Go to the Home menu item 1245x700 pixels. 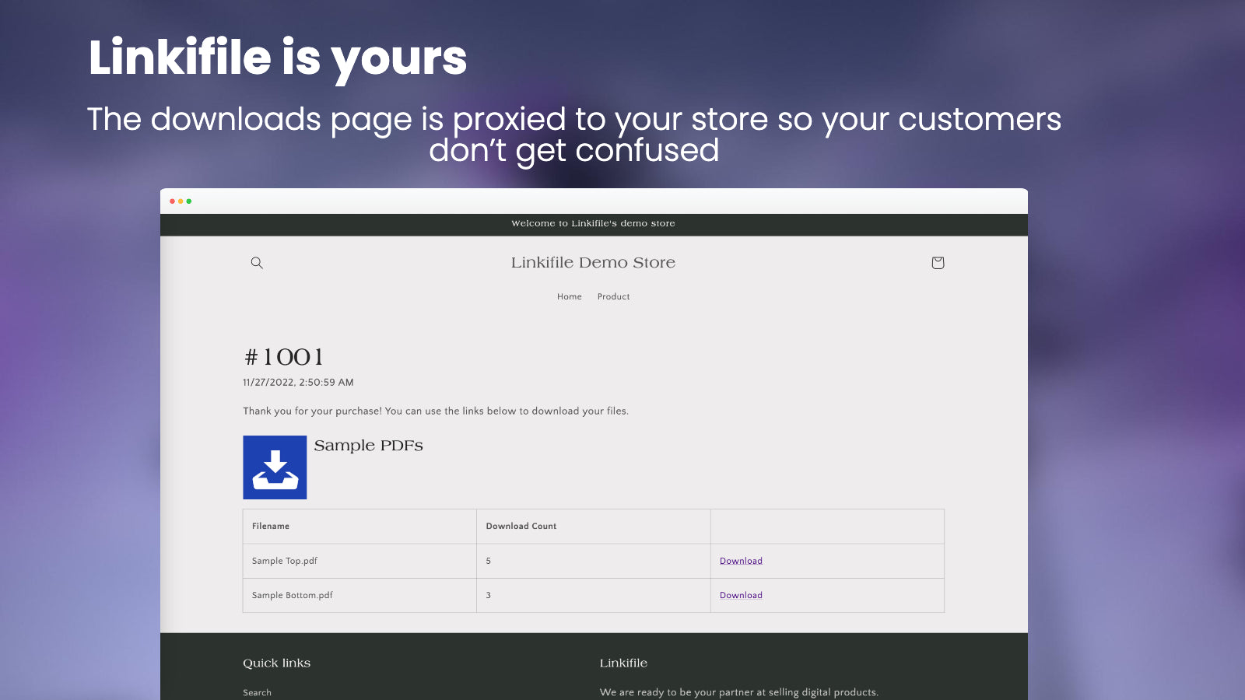[570, 296]
